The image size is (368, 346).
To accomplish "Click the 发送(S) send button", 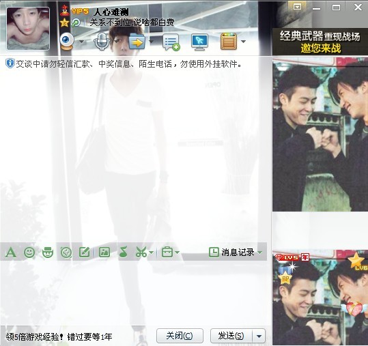I will pos(231,336).
